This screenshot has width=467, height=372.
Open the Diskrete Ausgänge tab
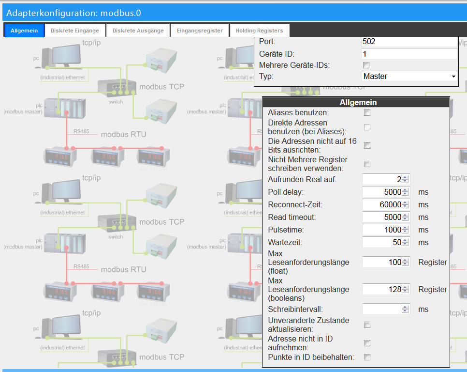pos(138,31)
